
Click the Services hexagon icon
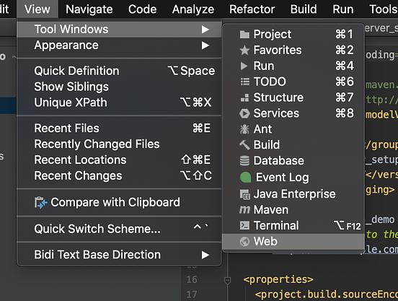pos(244,113)
